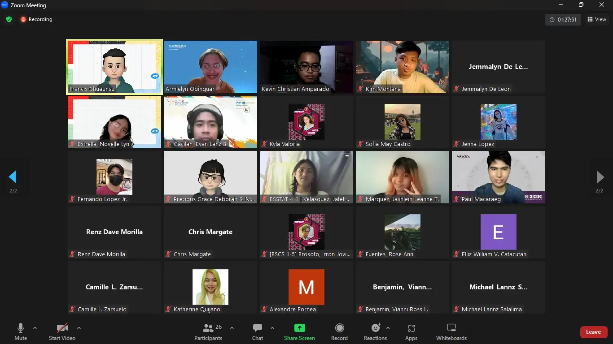The height and width of the screenshot is (344, 613).
Task: Open Whiteboards
Action: pos(451,332)
